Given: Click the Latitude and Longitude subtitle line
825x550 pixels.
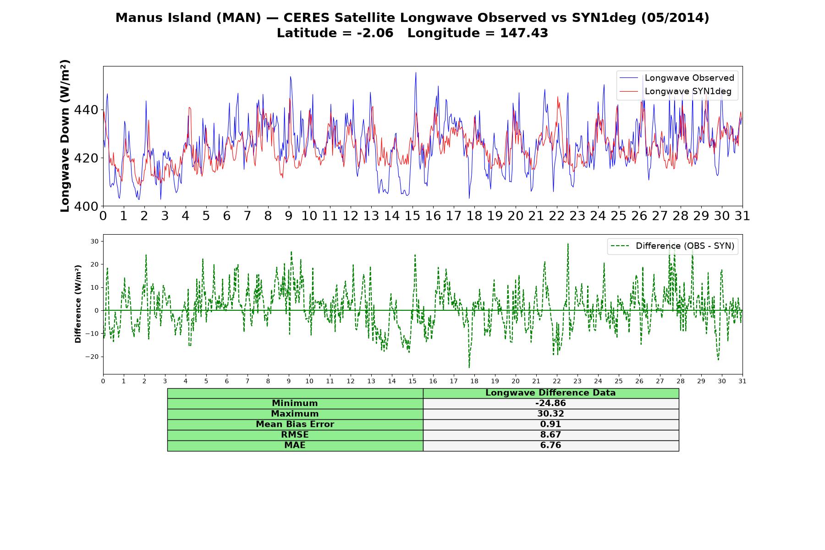Looking at the screenshot, I should tap(412, 33).
